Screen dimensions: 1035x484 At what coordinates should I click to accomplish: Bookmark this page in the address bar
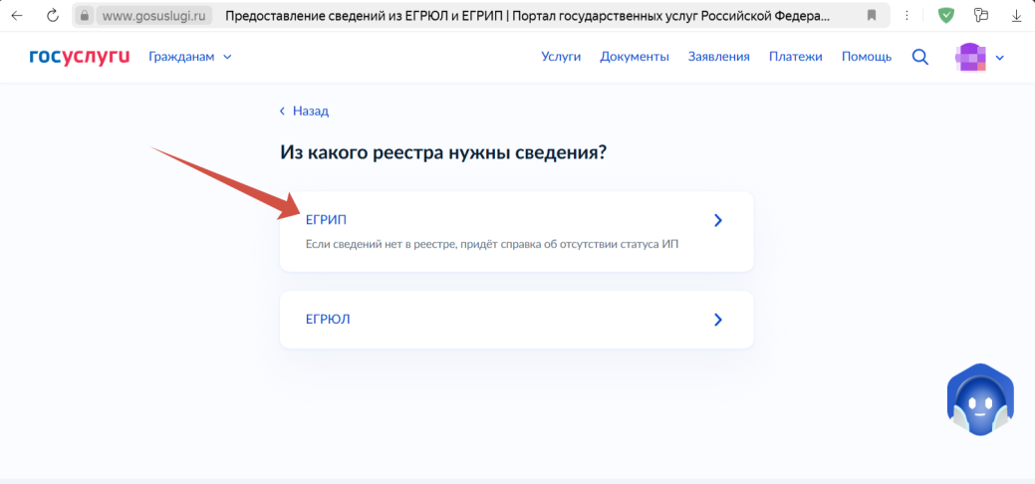(x=872, y=16)
